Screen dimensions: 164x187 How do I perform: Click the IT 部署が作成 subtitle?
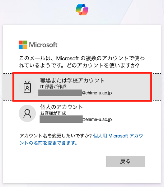[53, 87]
